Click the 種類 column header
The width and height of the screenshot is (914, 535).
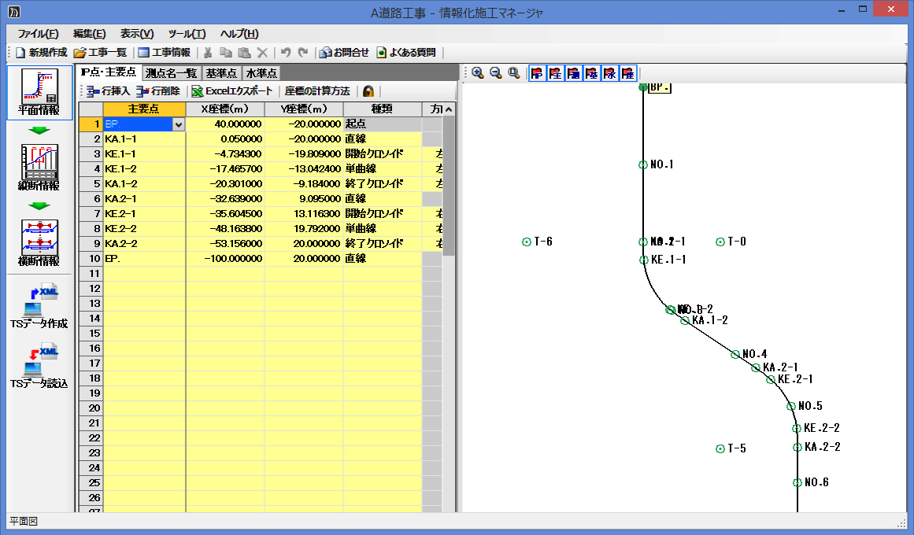(x=383, y=109)
